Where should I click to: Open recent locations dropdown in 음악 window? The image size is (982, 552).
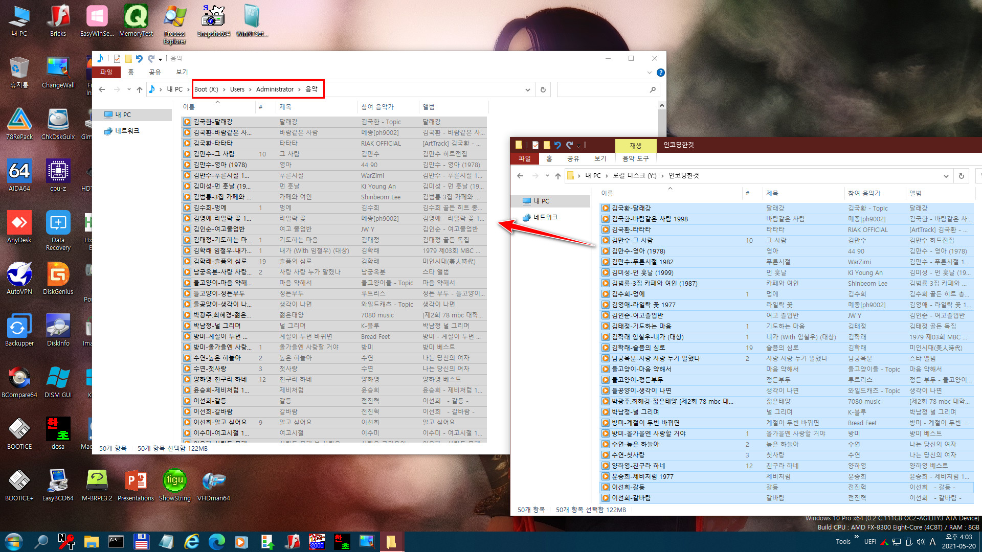coord(128,89)
